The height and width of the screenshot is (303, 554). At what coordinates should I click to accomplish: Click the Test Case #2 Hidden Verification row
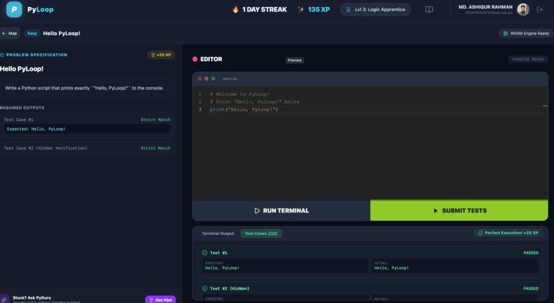(87, 148)
